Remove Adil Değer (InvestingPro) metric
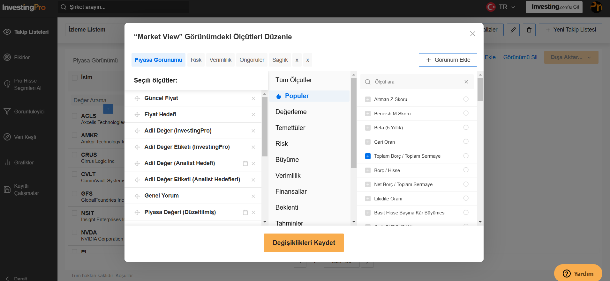The width and height of the screenshot is (610, 281). click(x=253, y=131)
